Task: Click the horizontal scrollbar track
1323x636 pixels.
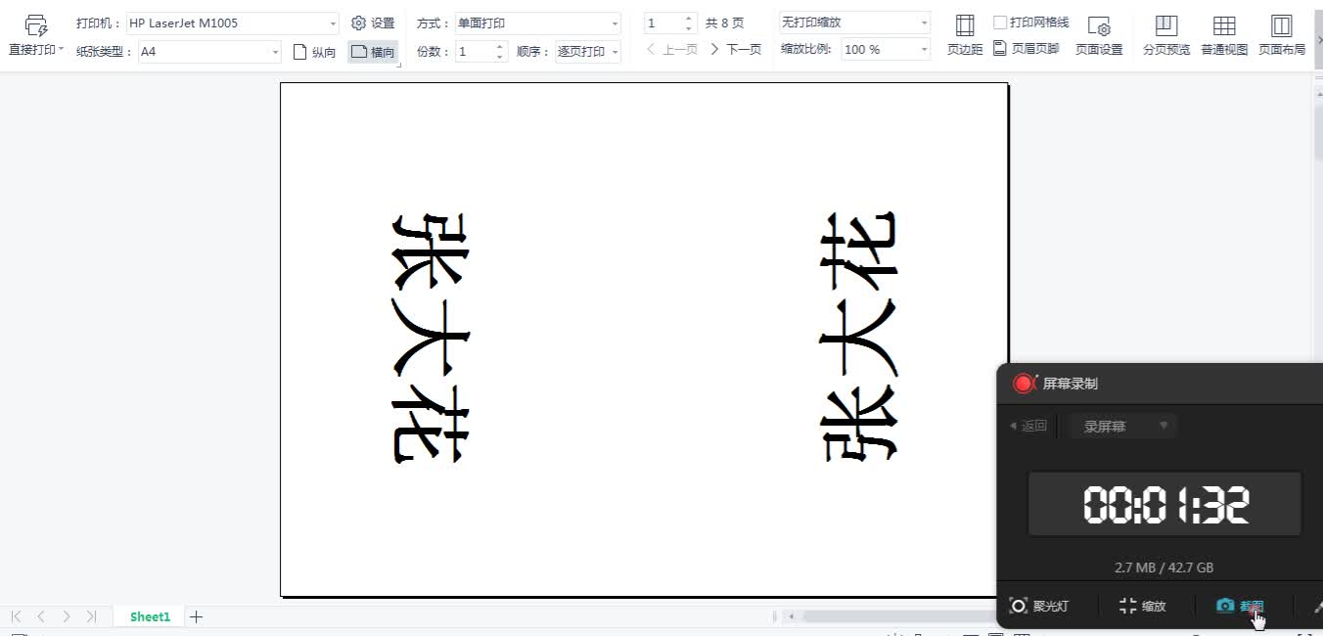Action: click(x=898, y=616)
